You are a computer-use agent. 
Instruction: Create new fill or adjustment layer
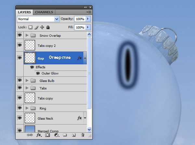coord(57,135)
